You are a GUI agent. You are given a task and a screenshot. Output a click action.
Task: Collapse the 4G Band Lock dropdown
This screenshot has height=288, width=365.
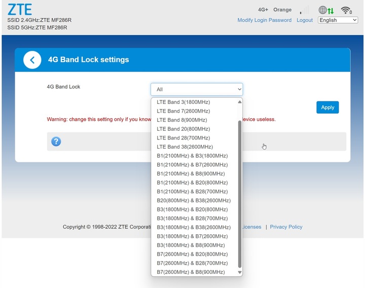click(196, 89)
